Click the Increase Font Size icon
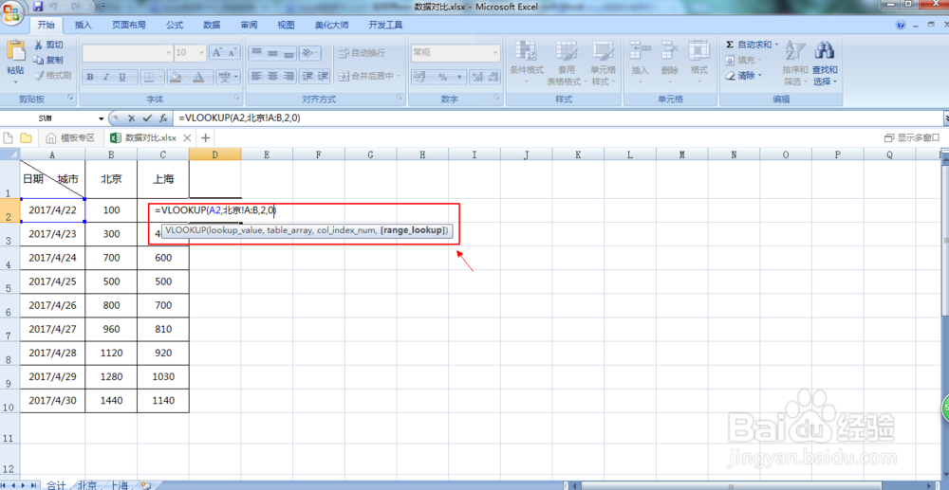The image size is (949, 490). [x=217, y=52]
